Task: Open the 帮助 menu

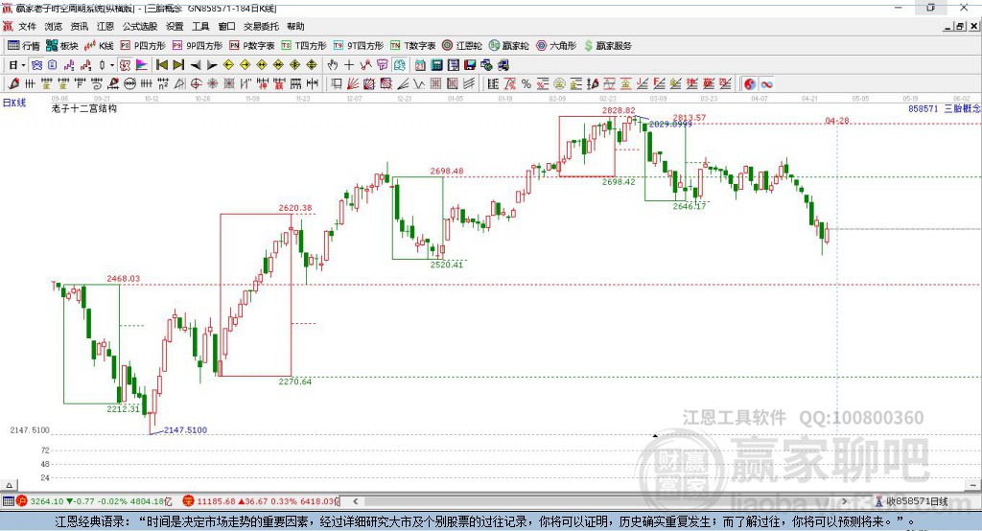Action: point(295,26)
